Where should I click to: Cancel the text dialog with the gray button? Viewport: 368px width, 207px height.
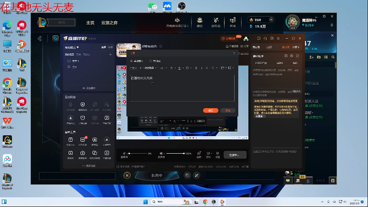click(x=228, y=110)
